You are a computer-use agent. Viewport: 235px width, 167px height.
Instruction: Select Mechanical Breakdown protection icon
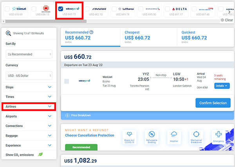(196, 137)
